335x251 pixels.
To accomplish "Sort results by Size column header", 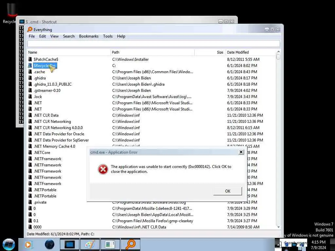I will click(x=210, y=52).
